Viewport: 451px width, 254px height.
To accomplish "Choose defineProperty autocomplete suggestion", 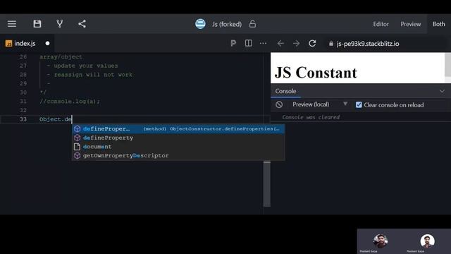I will [x=178, y=138].
